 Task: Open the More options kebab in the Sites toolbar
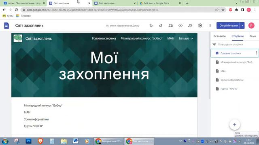pos(210,26)
